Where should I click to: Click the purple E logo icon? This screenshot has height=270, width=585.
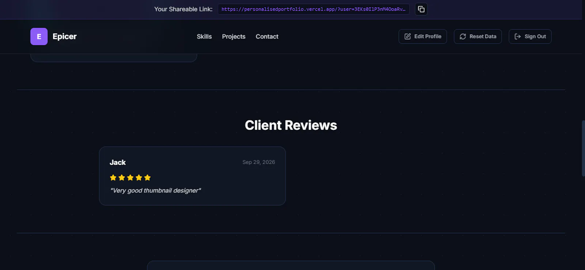39,36
